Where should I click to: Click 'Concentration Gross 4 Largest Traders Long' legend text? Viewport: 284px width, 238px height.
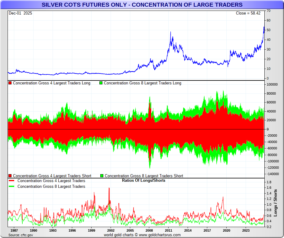pos(52,83)
